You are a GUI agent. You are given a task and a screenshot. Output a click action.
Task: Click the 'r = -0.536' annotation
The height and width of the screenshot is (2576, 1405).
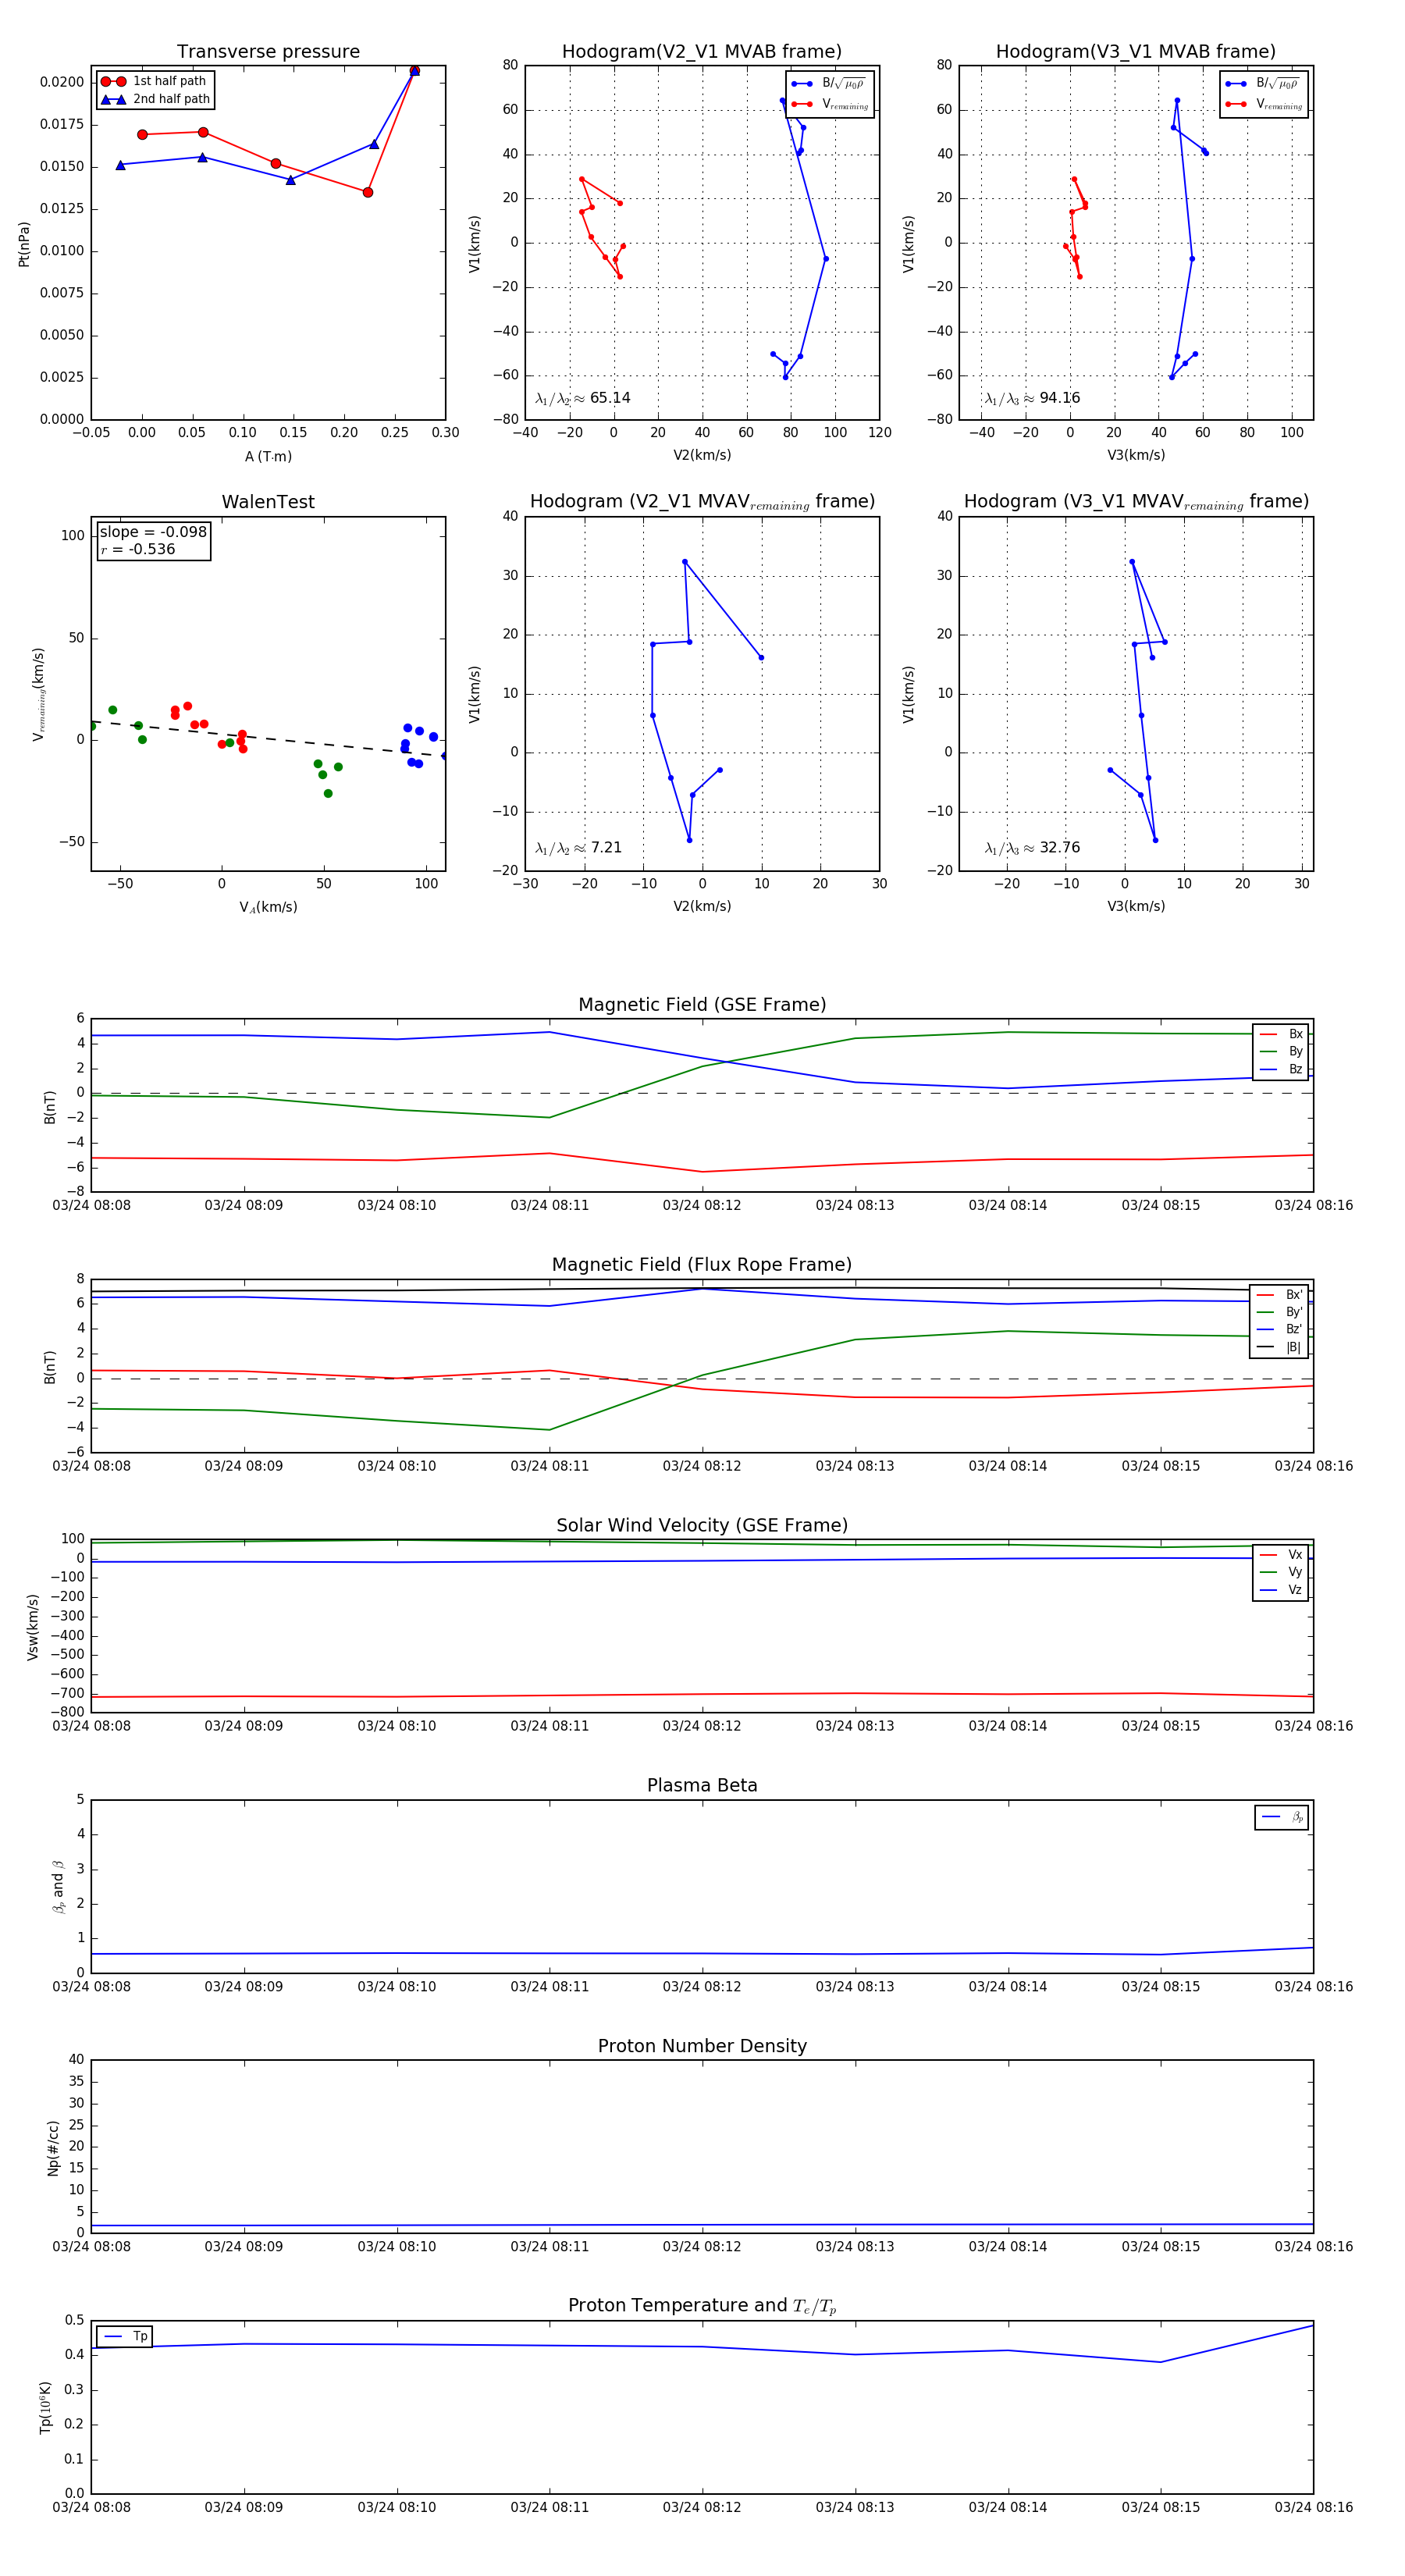pos(138,549)
